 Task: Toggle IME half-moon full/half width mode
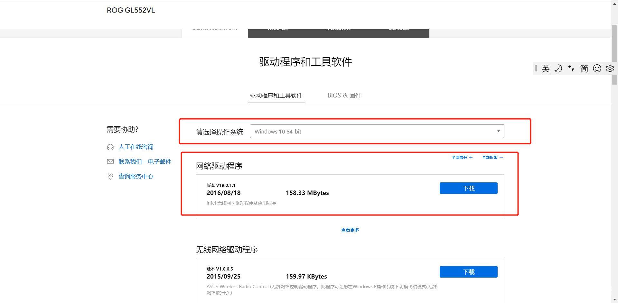[x=558, y=68]
